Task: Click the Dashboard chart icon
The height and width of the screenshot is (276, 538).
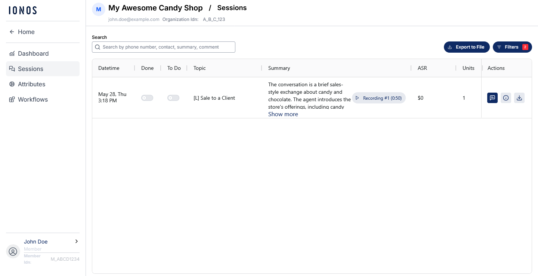Action: tap(12, 53)
